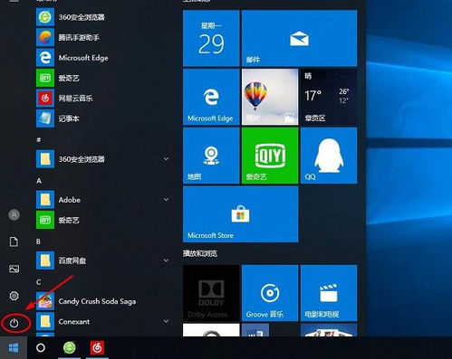The height and width of the screenshot is (359, 452).
Task: Launch 网易云音乐 from the app list
Action: (102, 99)
